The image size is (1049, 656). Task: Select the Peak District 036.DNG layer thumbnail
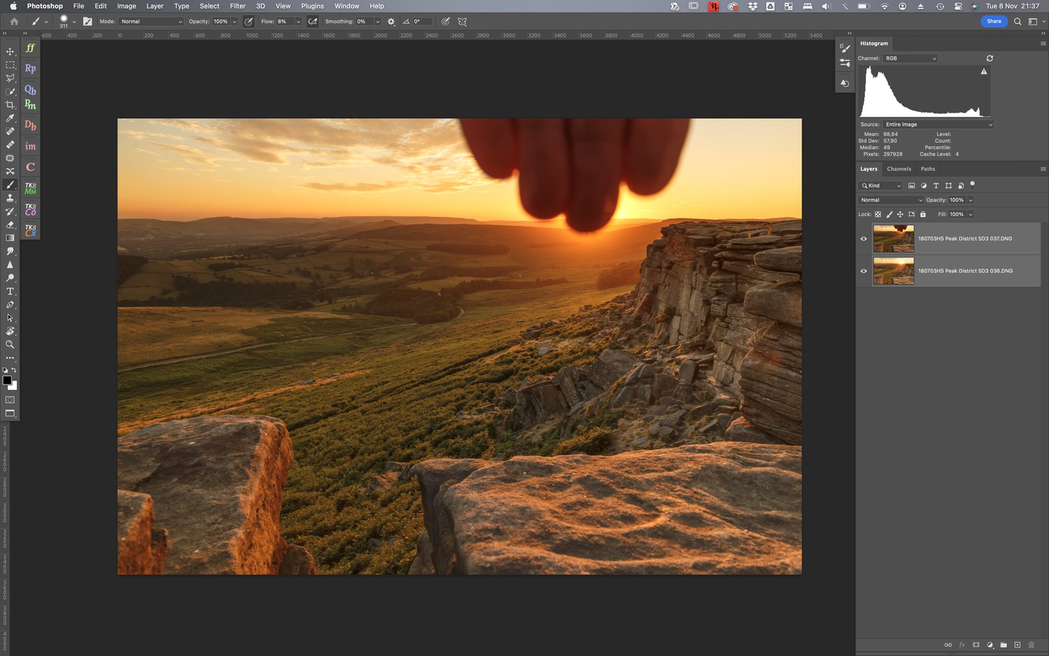tap(893, 271)
